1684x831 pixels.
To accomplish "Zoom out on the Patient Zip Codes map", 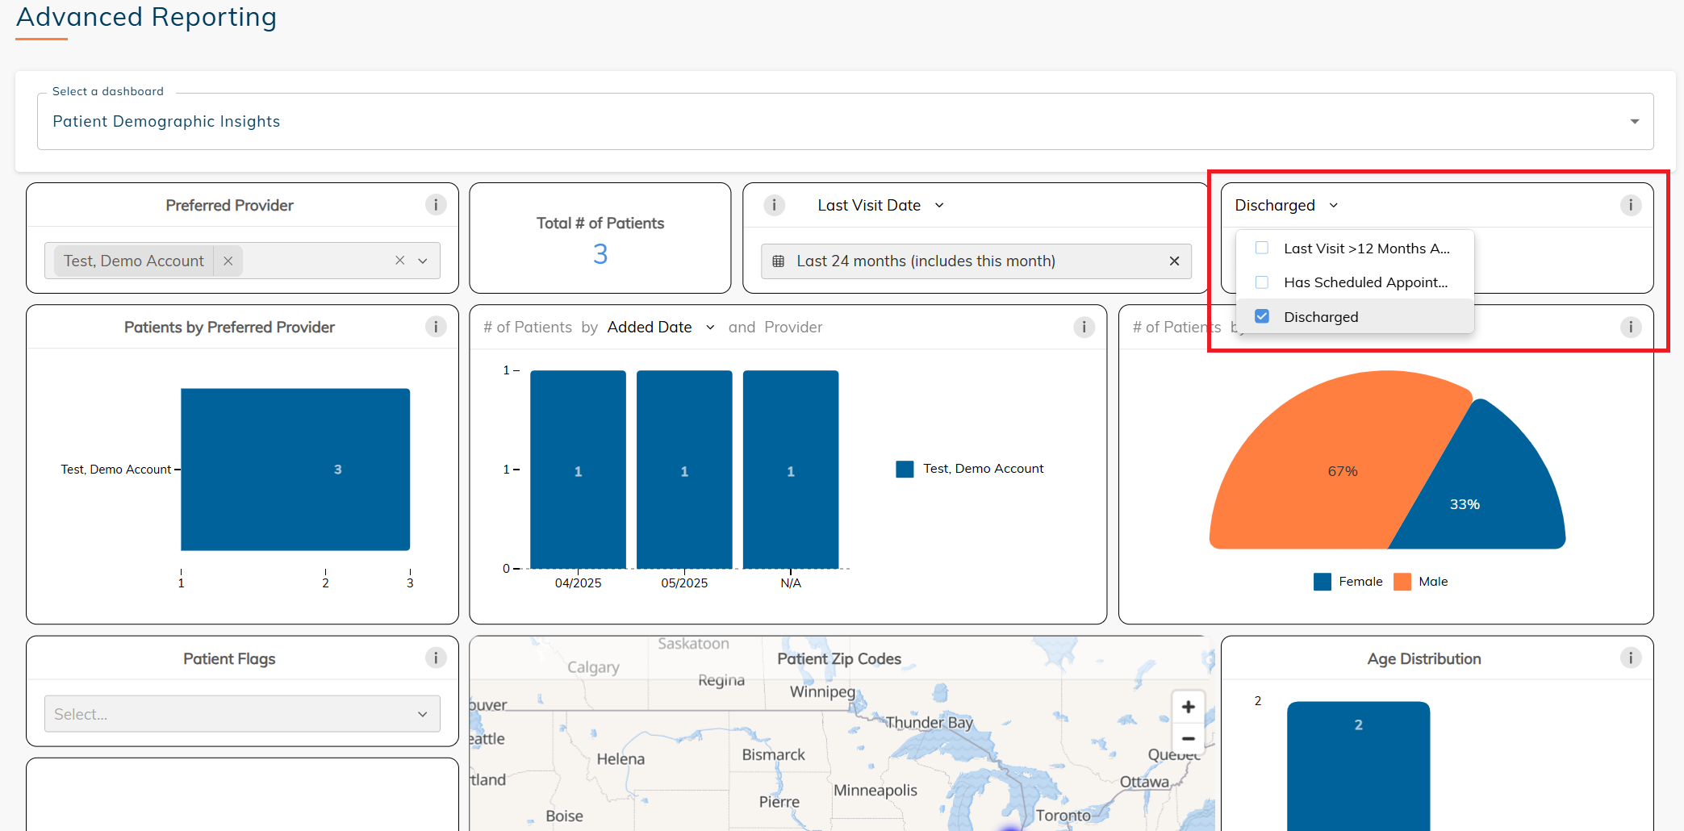I will (1188, 738).
